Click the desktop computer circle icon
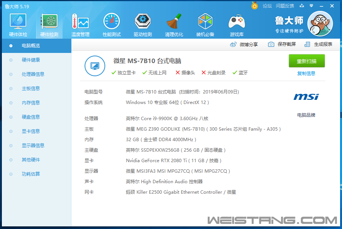The image size is (342, 229). click(x=95, y=66)
